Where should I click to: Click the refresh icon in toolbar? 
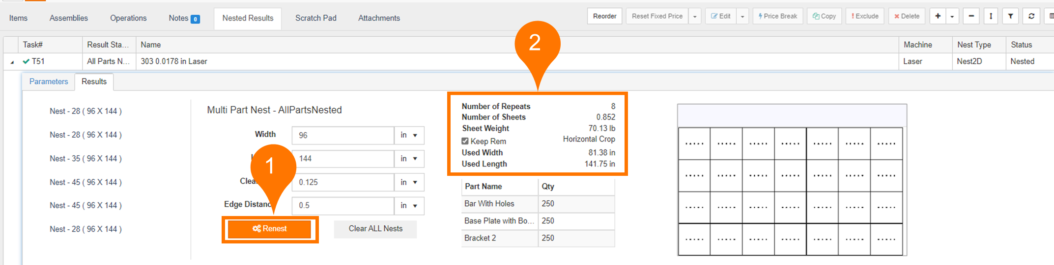point(1031,16)
